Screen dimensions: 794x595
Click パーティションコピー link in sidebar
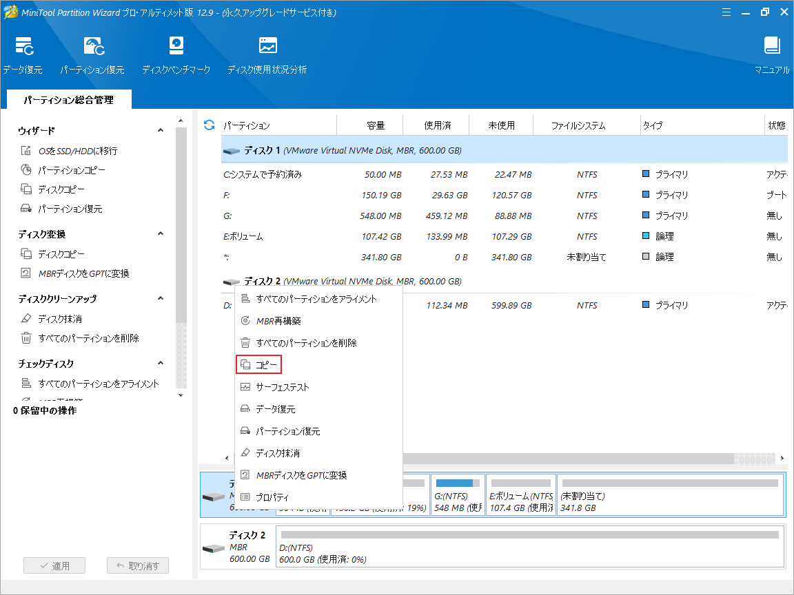coord(72,170)
